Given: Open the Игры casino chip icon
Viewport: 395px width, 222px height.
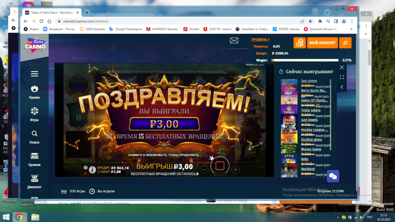Looking at the screenshot, I should click(x=34, y=111).
